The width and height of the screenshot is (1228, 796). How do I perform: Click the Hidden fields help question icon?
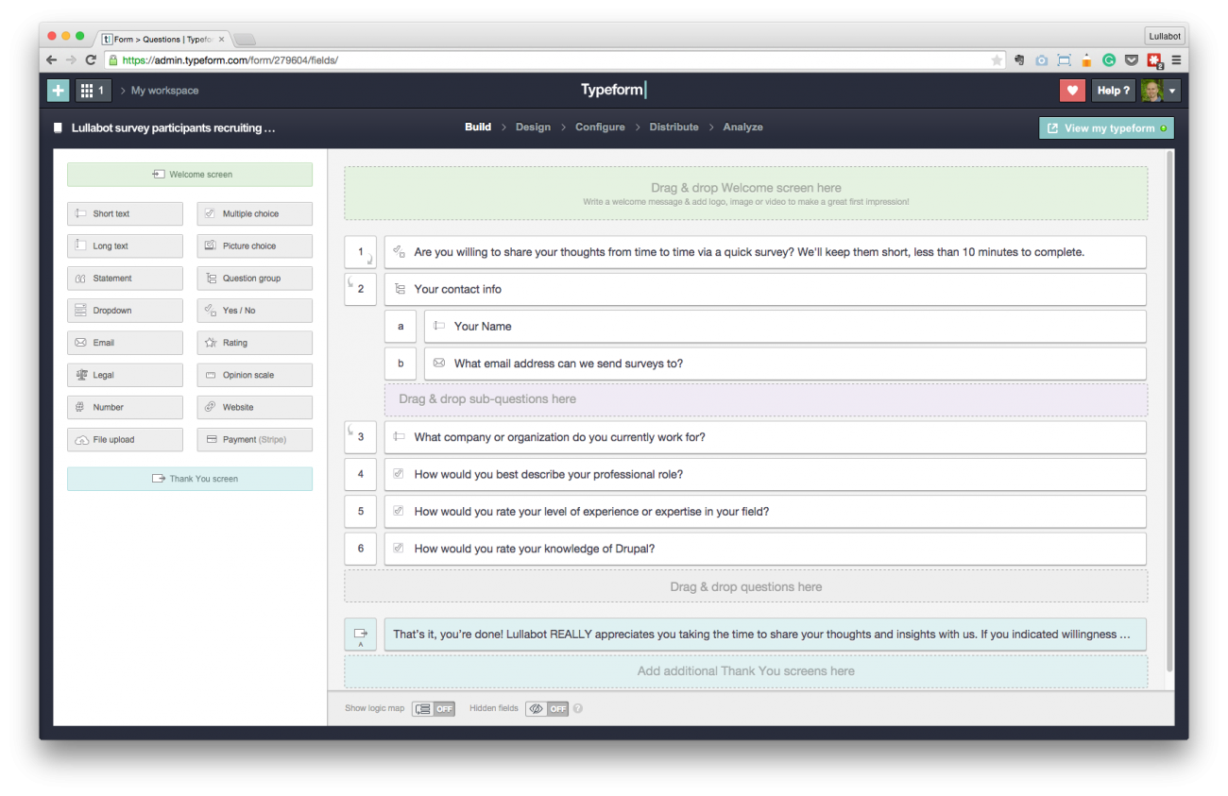[x=578, y=708]
